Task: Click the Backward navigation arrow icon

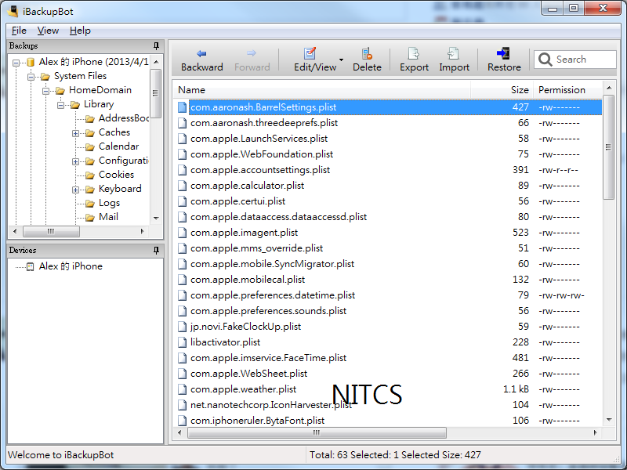Action: click(201, 53)
